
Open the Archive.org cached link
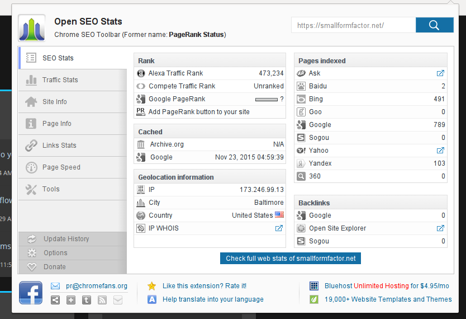[x=167, y=144]
